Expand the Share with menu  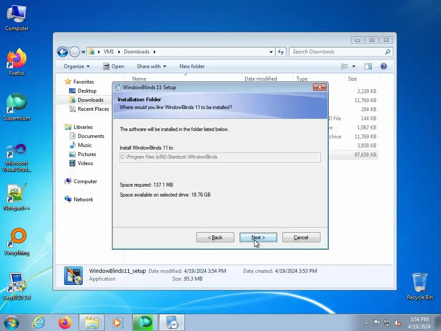(x=152, y=66)
